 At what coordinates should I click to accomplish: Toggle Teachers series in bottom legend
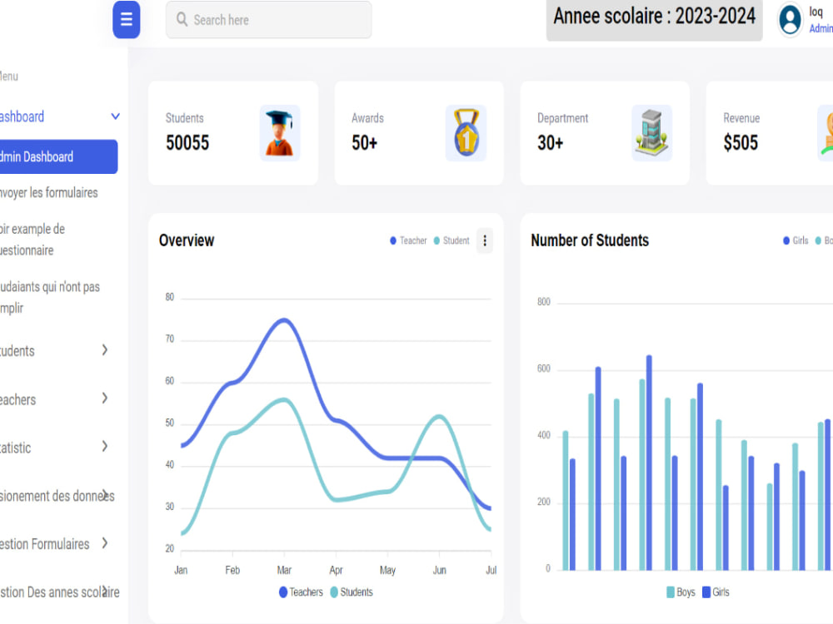(x=301, y=592)
